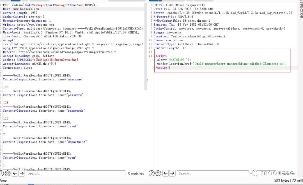The width and height of the screenshot is (303, 185).
Task: Click the multipart Content-Type boundary header
Action: click(73, 28)
